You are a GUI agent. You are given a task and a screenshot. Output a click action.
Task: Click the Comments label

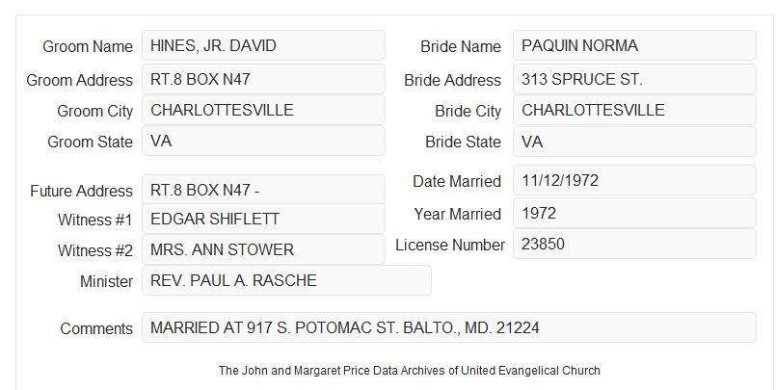96,328
